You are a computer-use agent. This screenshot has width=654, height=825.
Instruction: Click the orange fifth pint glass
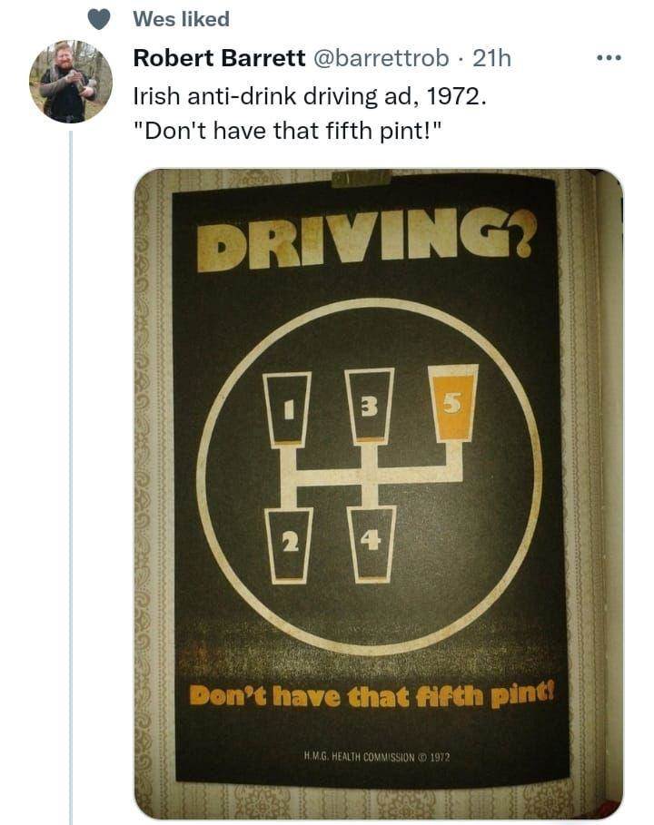(454, 400)
